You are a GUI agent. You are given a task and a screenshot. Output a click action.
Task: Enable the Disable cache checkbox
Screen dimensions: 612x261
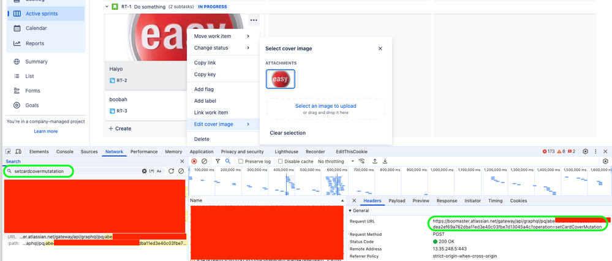tap(280, 161)
